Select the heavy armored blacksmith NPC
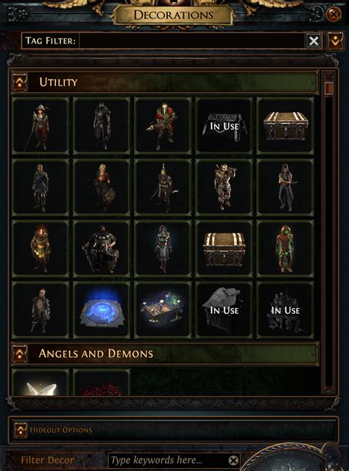Viewport: 349px width, 471px height. tap(102, 248)
